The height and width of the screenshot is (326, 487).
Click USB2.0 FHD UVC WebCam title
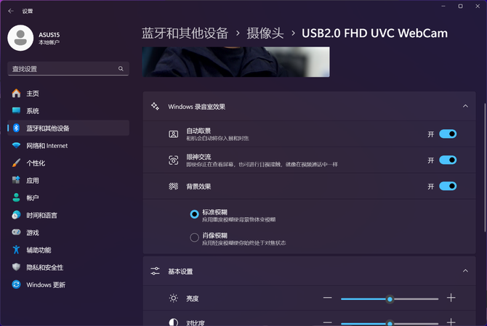click(x=374, y=33)
